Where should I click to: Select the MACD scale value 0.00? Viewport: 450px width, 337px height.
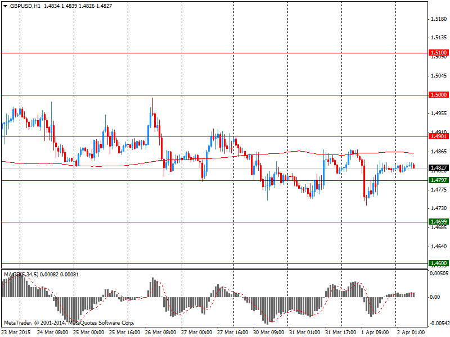click(435, 297)
